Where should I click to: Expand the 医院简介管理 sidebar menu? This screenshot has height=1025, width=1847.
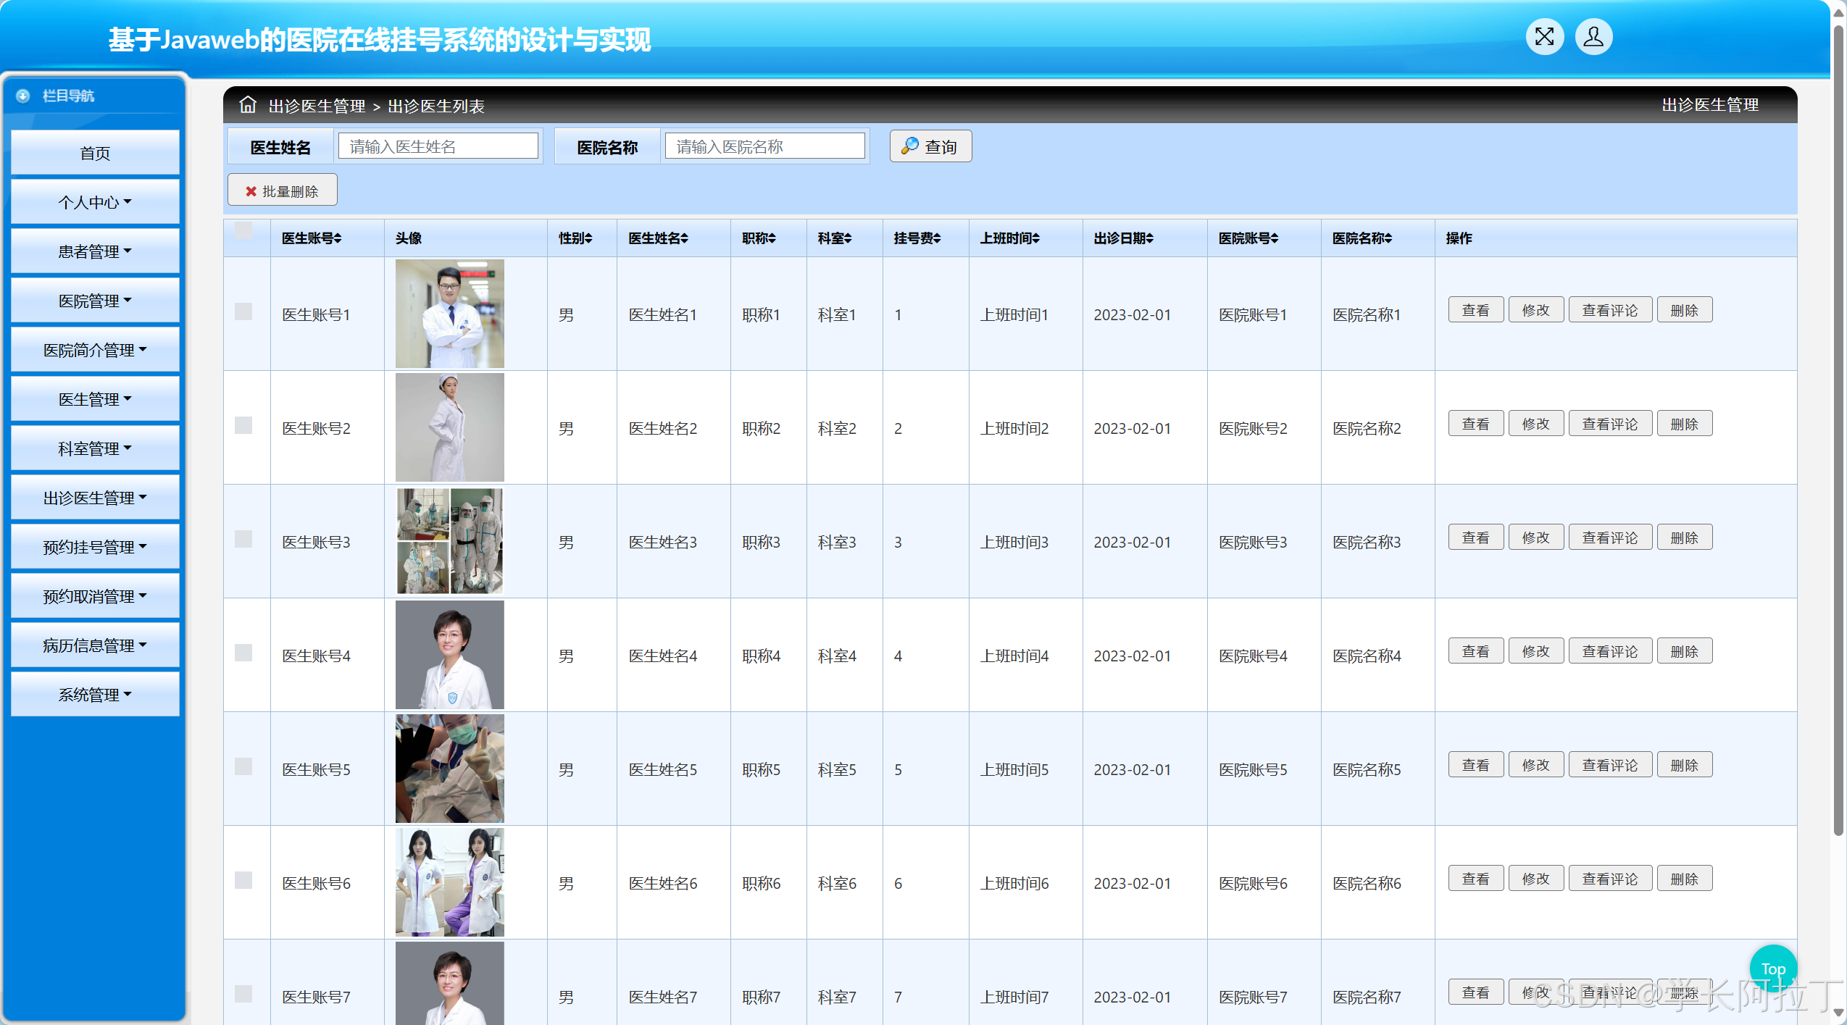95,350
